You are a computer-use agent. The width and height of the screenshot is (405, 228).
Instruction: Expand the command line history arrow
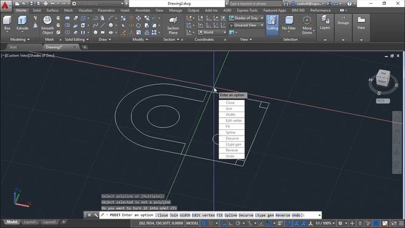(319, 215)
